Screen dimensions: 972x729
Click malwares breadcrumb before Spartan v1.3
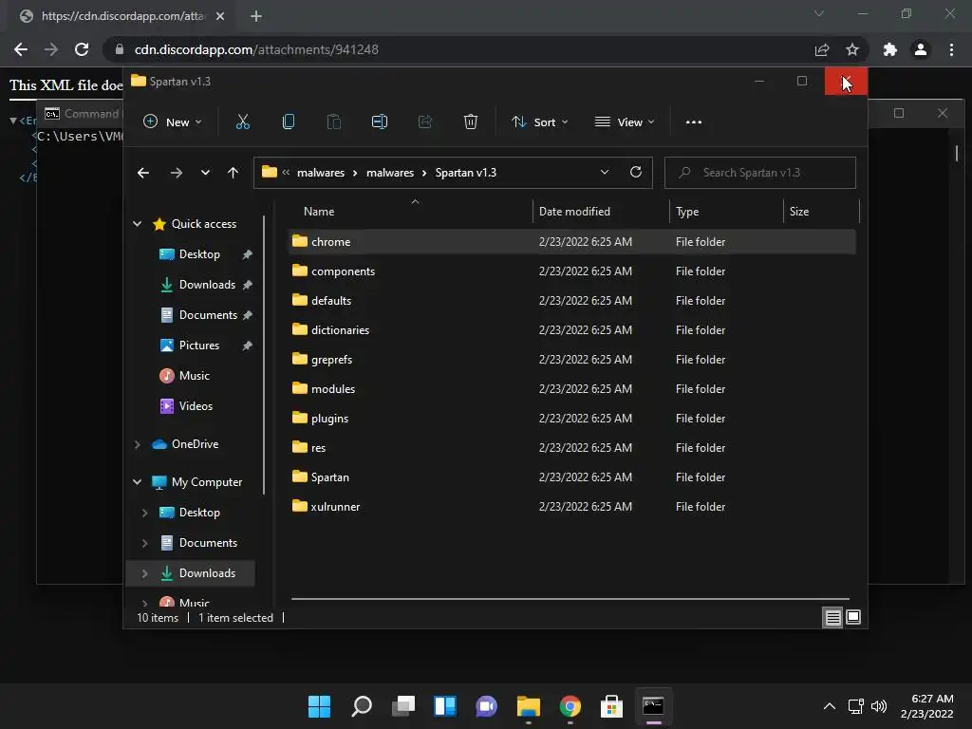click(390, 173)
